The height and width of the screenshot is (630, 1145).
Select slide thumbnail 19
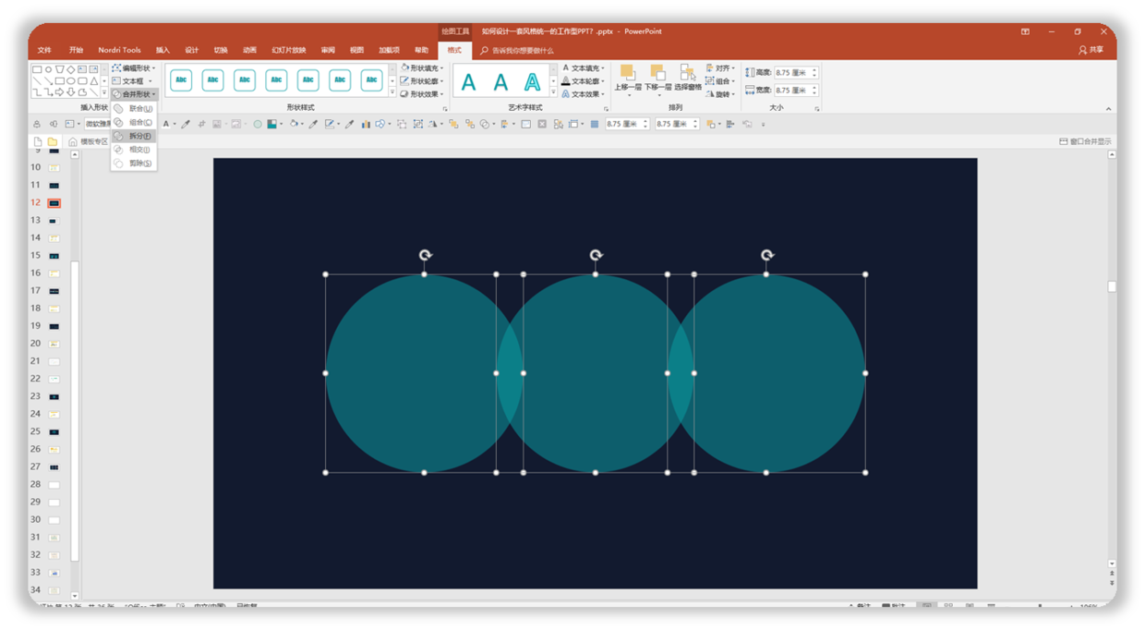tap(54, 325)
